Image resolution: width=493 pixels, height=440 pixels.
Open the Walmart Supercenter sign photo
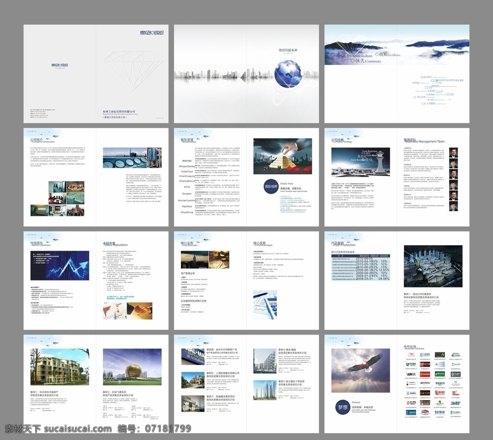click(x=193, y=356)
